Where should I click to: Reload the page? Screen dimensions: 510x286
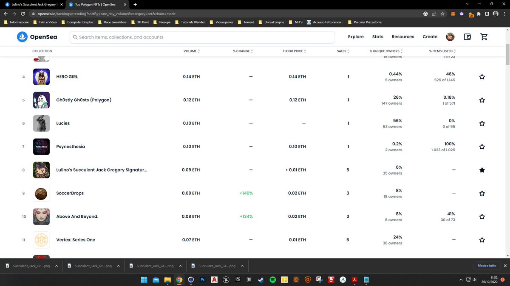click(23, 14)
